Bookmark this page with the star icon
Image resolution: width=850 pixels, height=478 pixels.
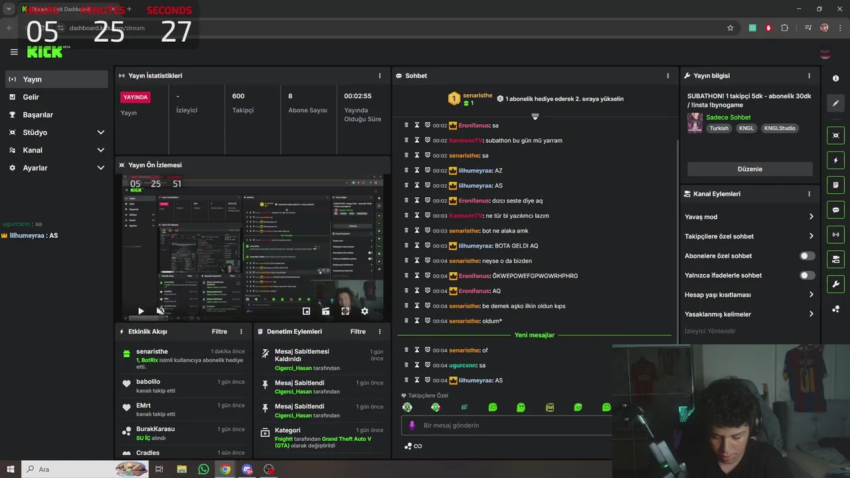tap(730, 28)
